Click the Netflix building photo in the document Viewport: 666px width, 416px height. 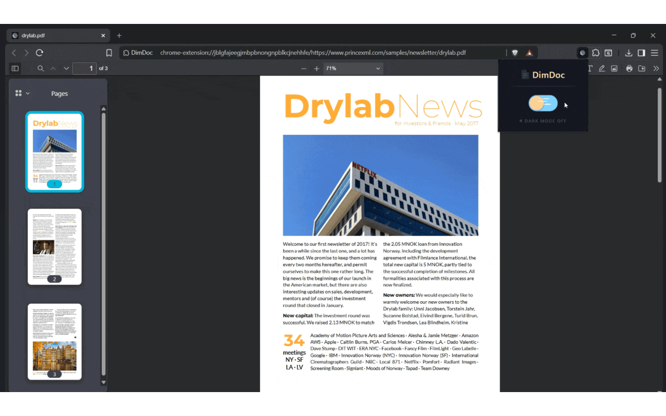click(380, 185)
